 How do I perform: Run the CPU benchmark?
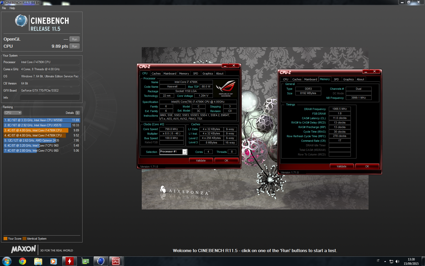[x=74, y=46]
